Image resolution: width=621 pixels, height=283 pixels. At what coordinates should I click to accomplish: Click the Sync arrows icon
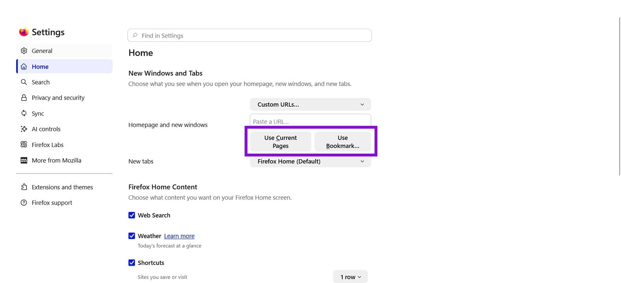tap(24, 113)
